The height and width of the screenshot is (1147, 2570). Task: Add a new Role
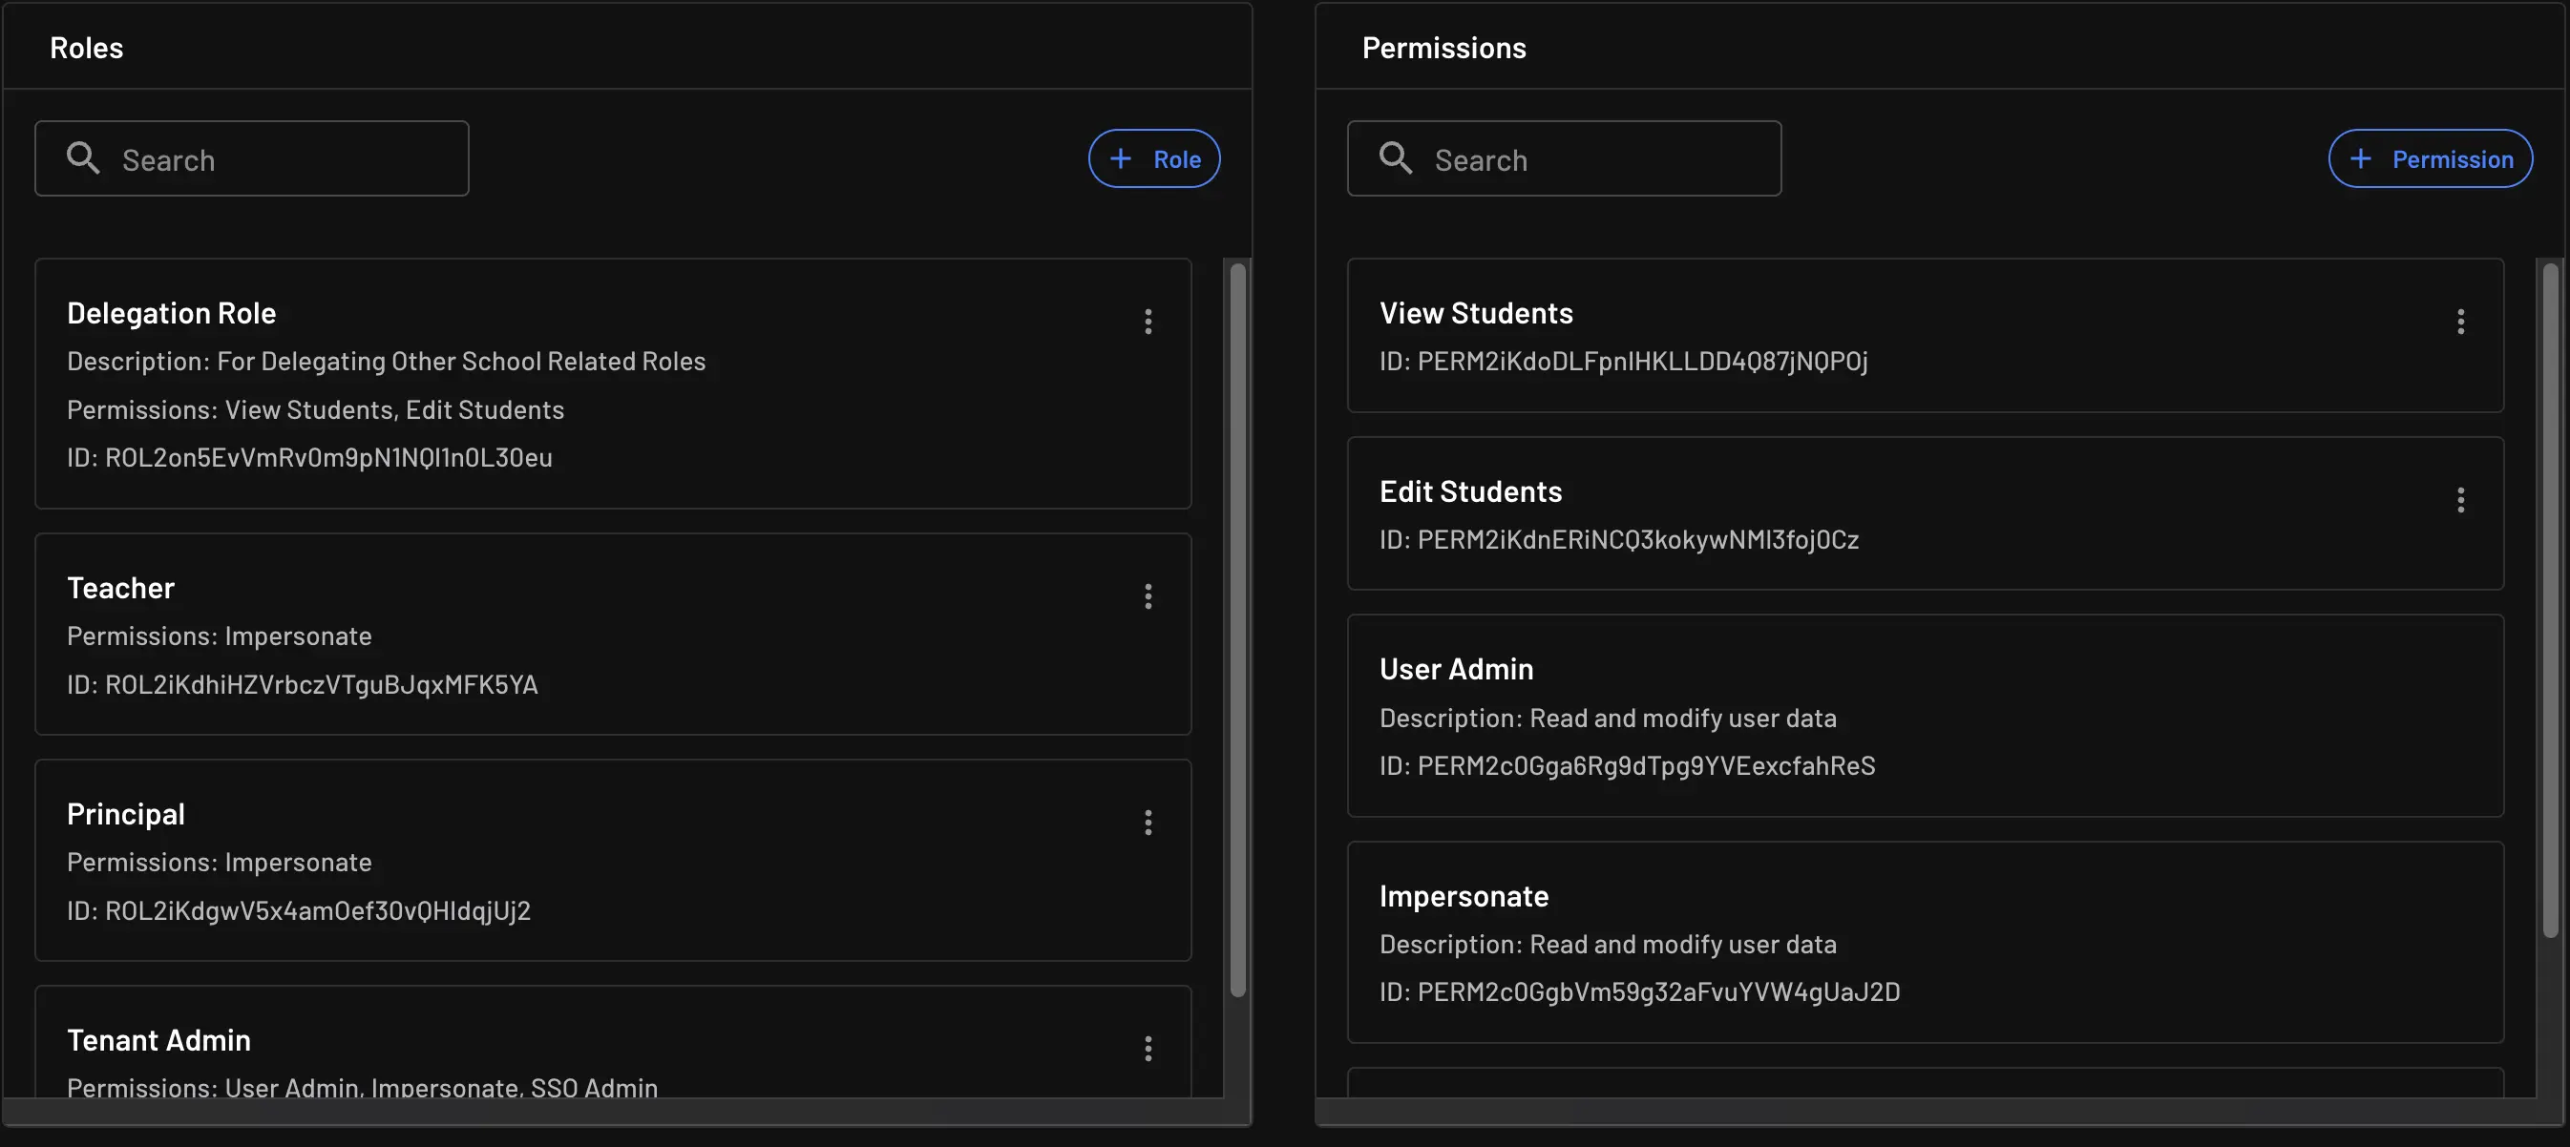tap(1153, 158)
